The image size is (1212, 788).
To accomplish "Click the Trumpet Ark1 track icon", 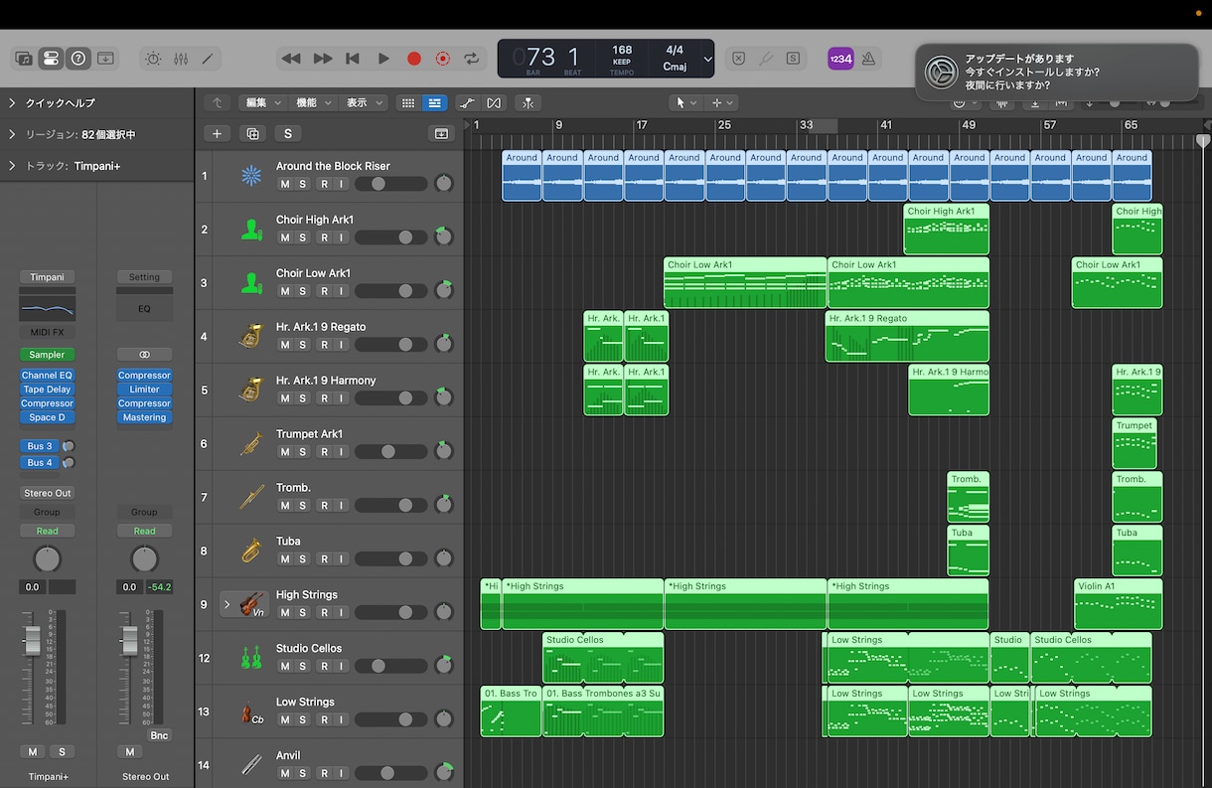I will tap(251, 443).
